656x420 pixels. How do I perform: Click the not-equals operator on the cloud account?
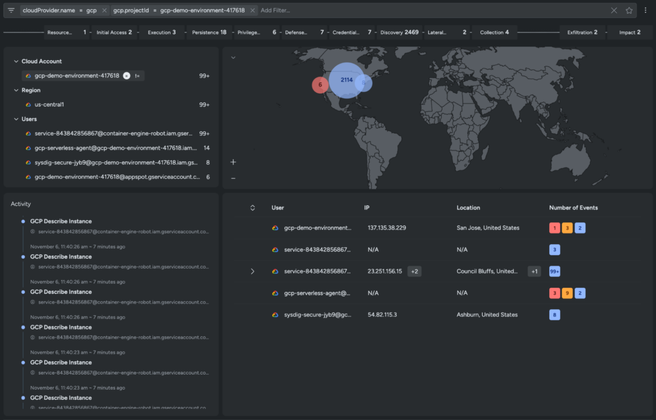(x=137, y=76)
